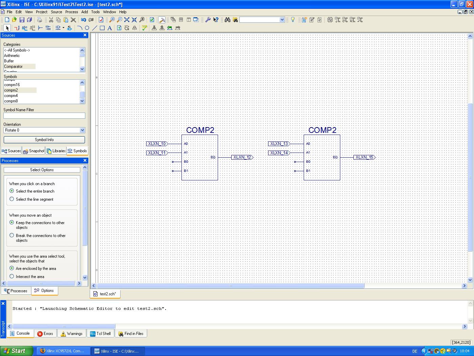The height and width of the screenshot is (356, 474).
Task: Select the Rectangle drawing tool
Action: point(102,28)
